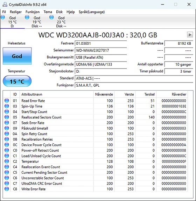
Task: Select the third disk status orb at 23 °C
Action: [51, 17]
